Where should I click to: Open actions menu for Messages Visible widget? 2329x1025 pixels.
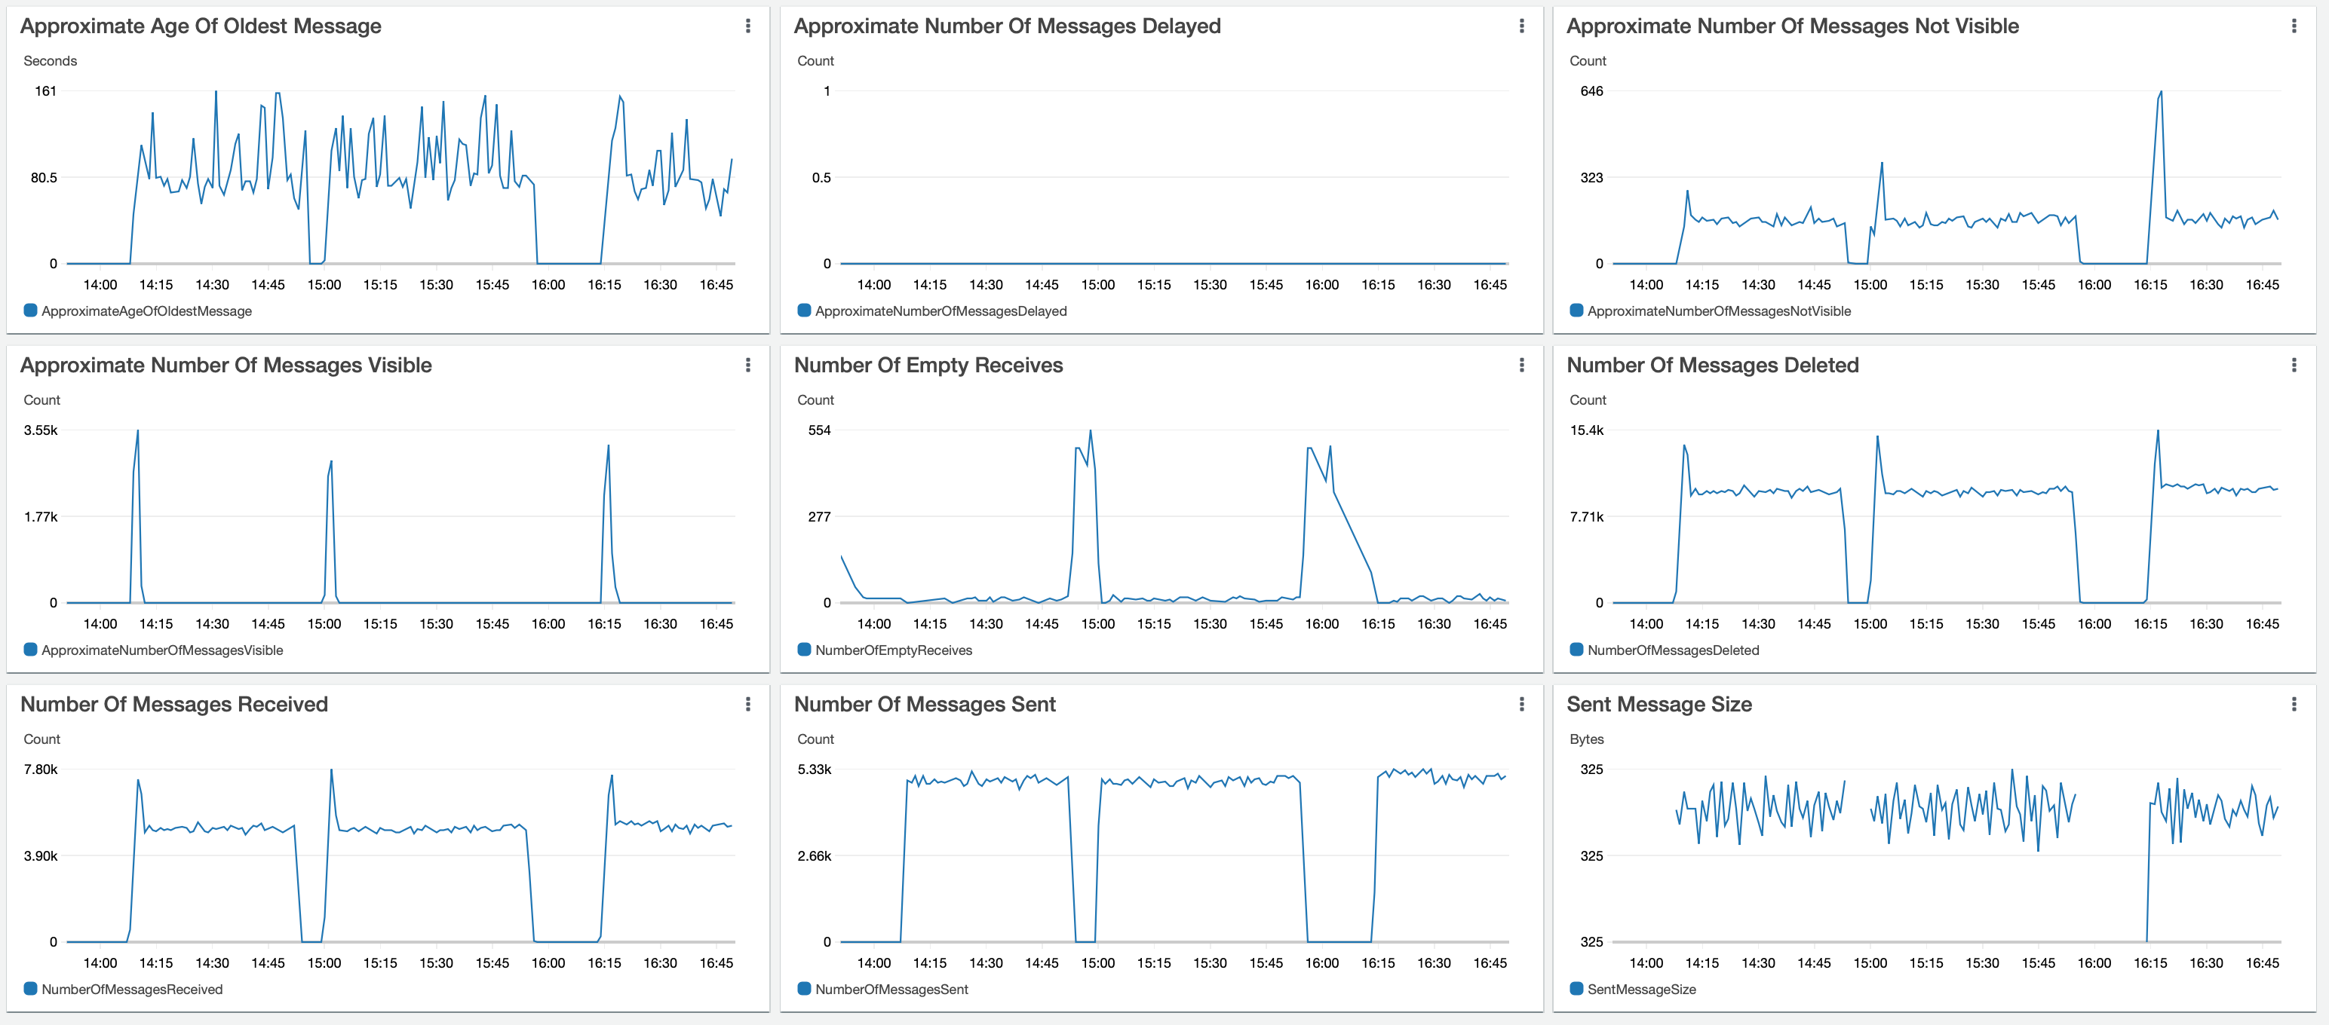tap(747, 365)
